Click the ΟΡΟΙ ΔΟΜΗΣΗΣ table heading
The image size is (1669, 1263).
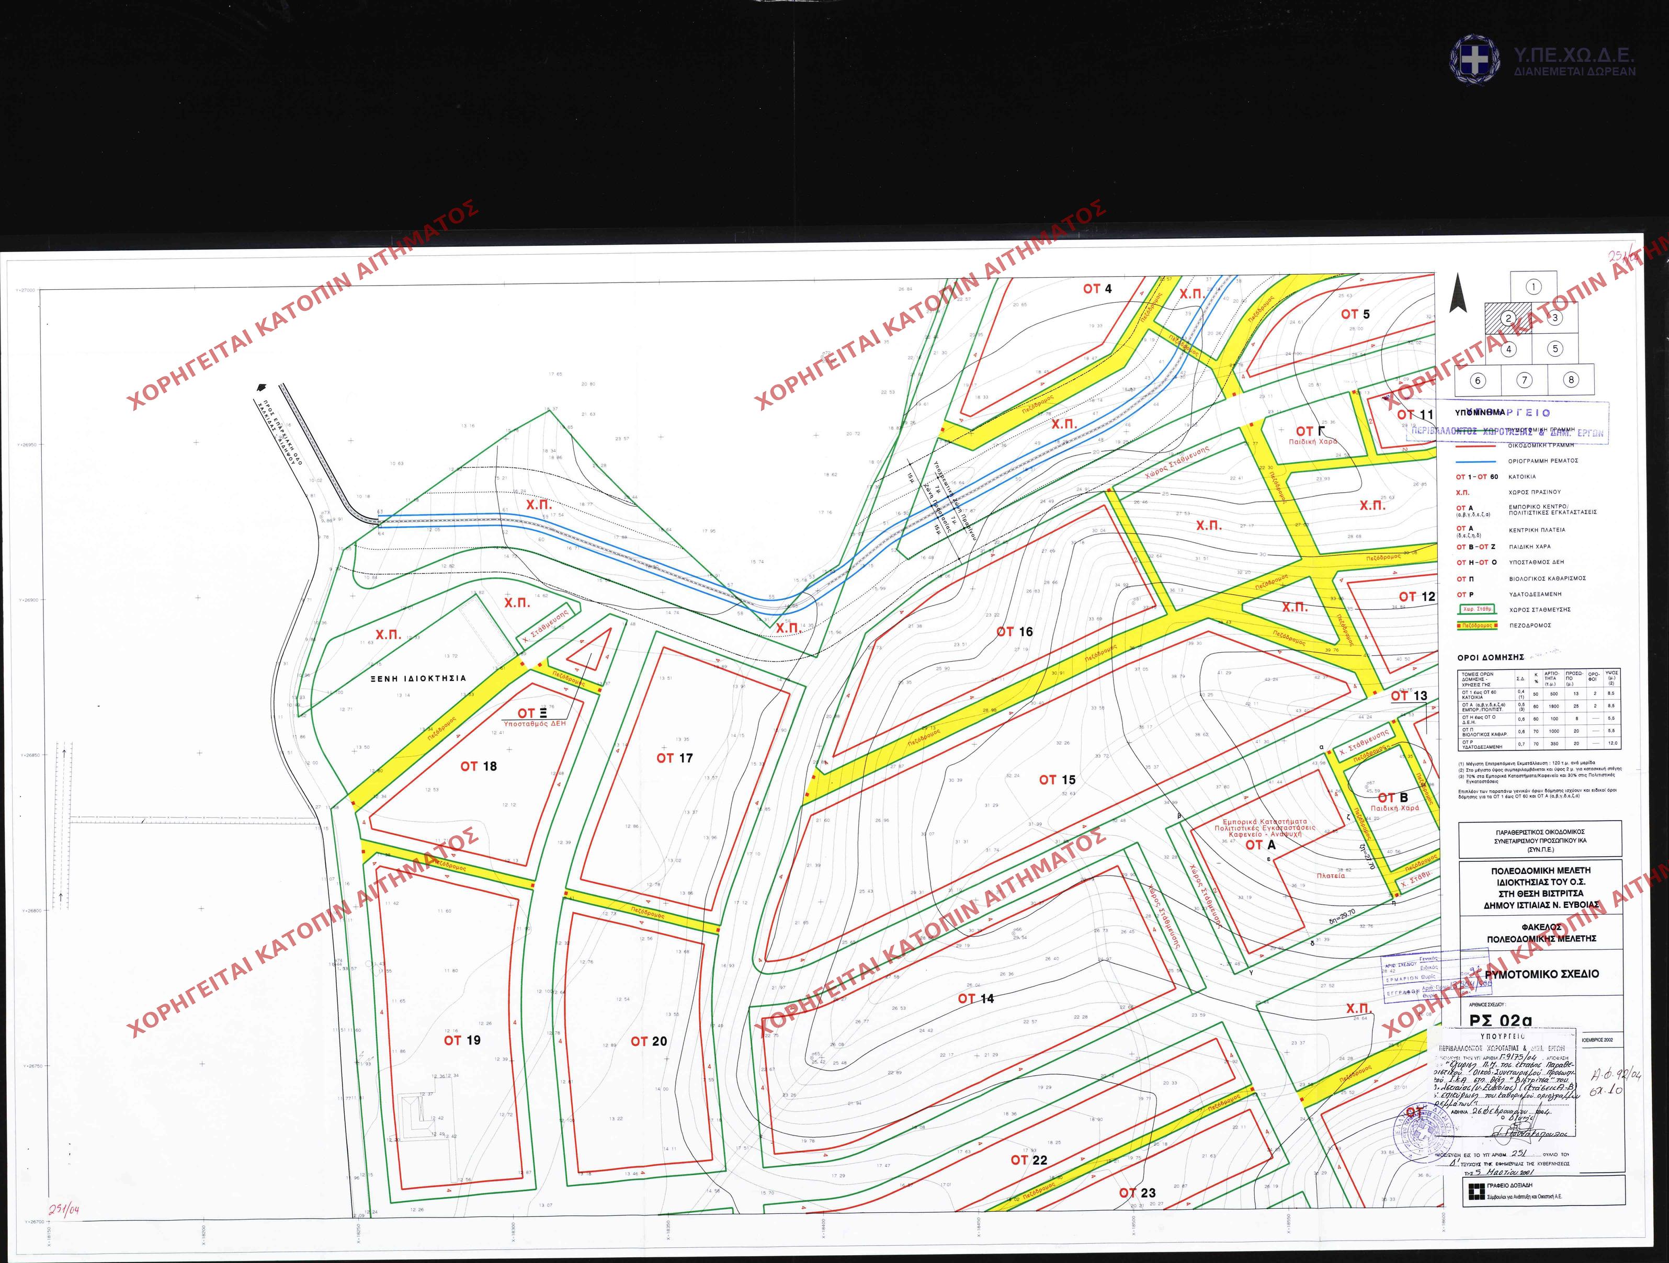pos(1490,657)
